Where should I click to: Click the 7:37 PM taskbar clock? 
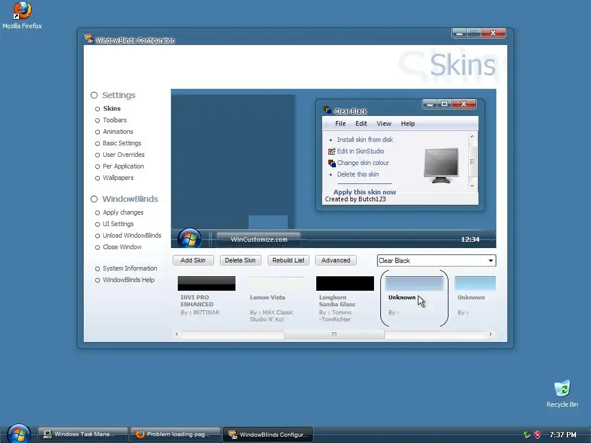pos(563,435)
